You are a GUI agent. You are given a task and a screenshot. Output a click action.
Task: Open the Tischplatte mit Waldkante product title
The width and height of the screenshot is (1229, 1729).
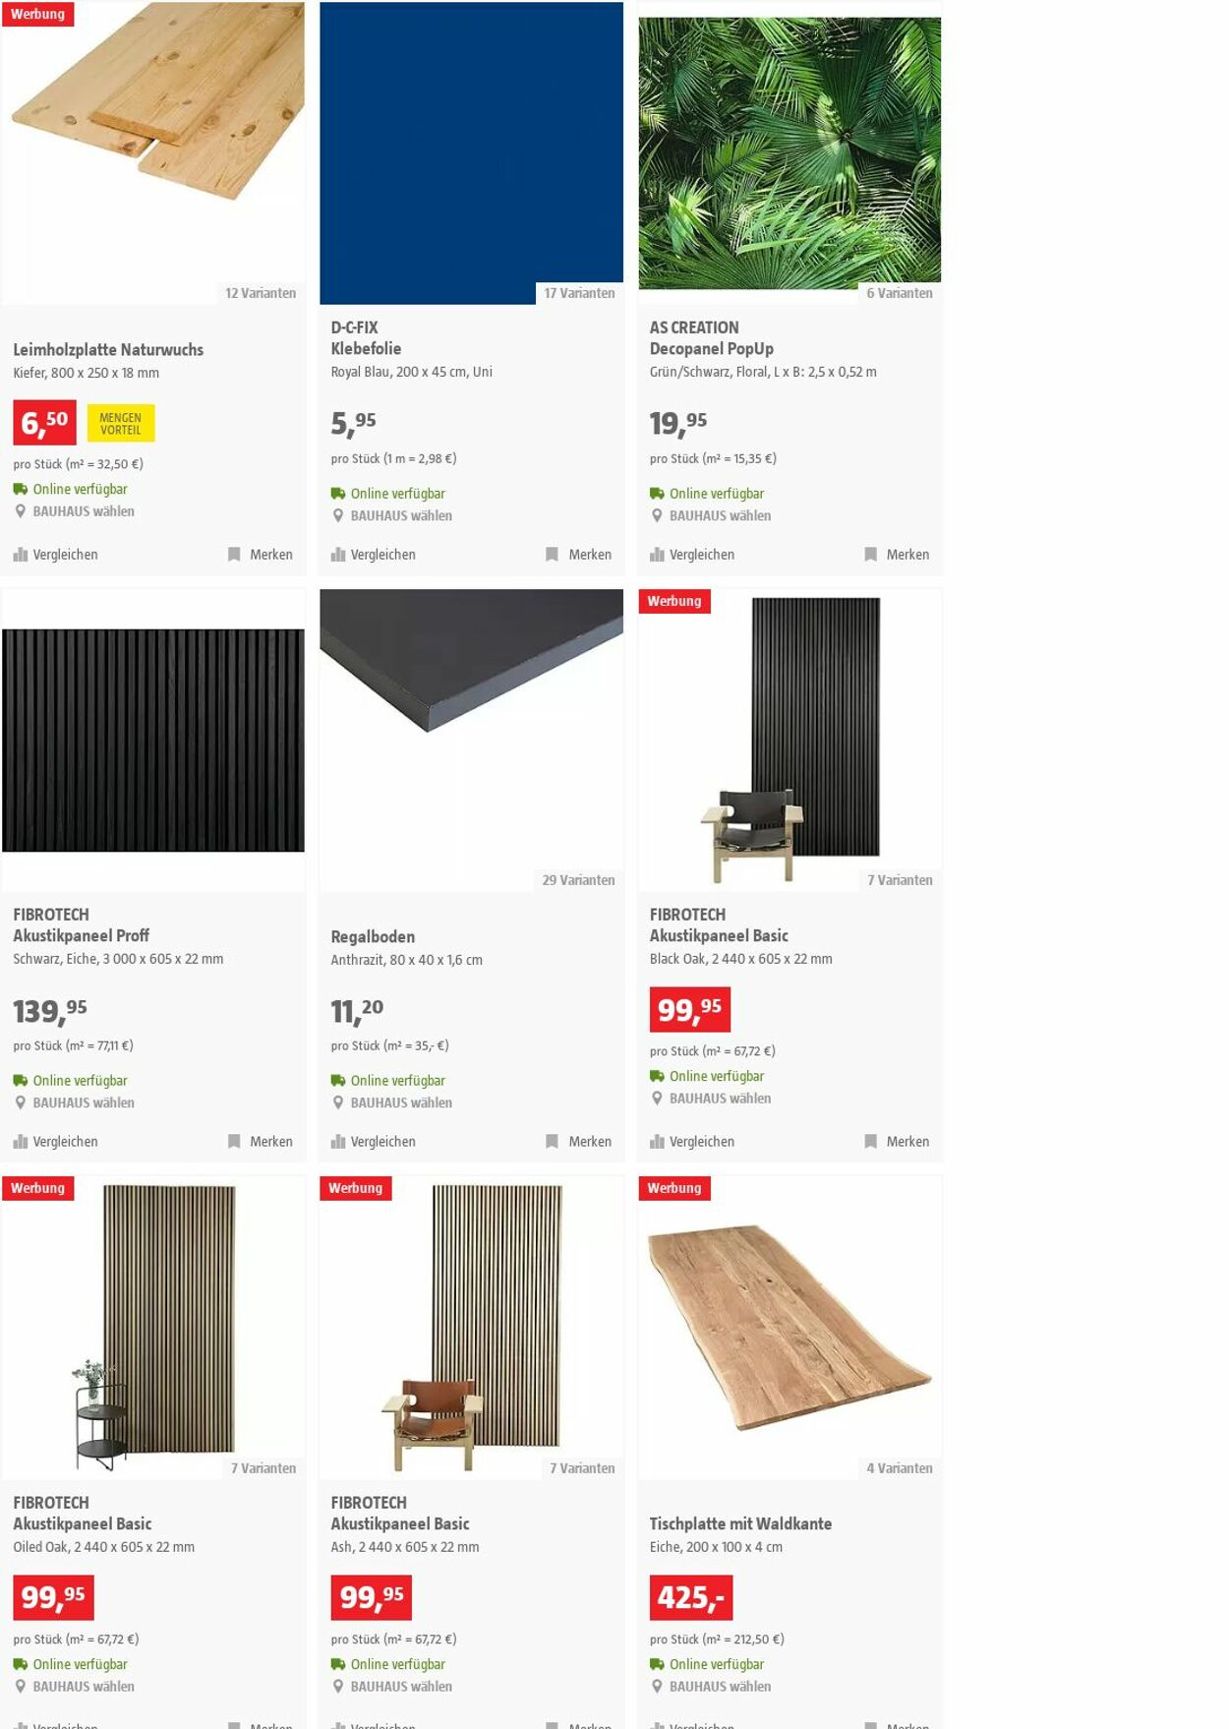pyautogui.click(x=740, y=1523)
